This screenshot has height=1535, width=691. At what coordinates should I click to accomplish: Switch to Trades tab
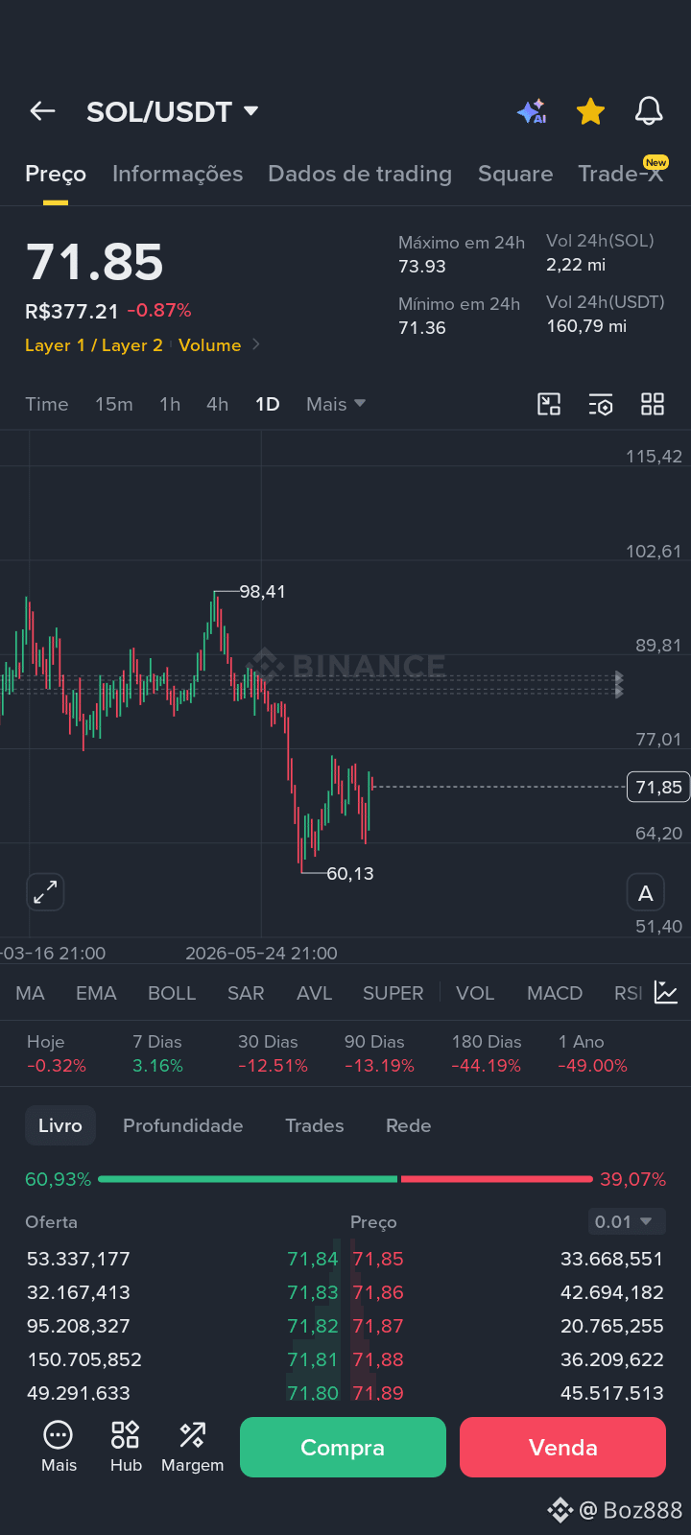coord(315,1125)
